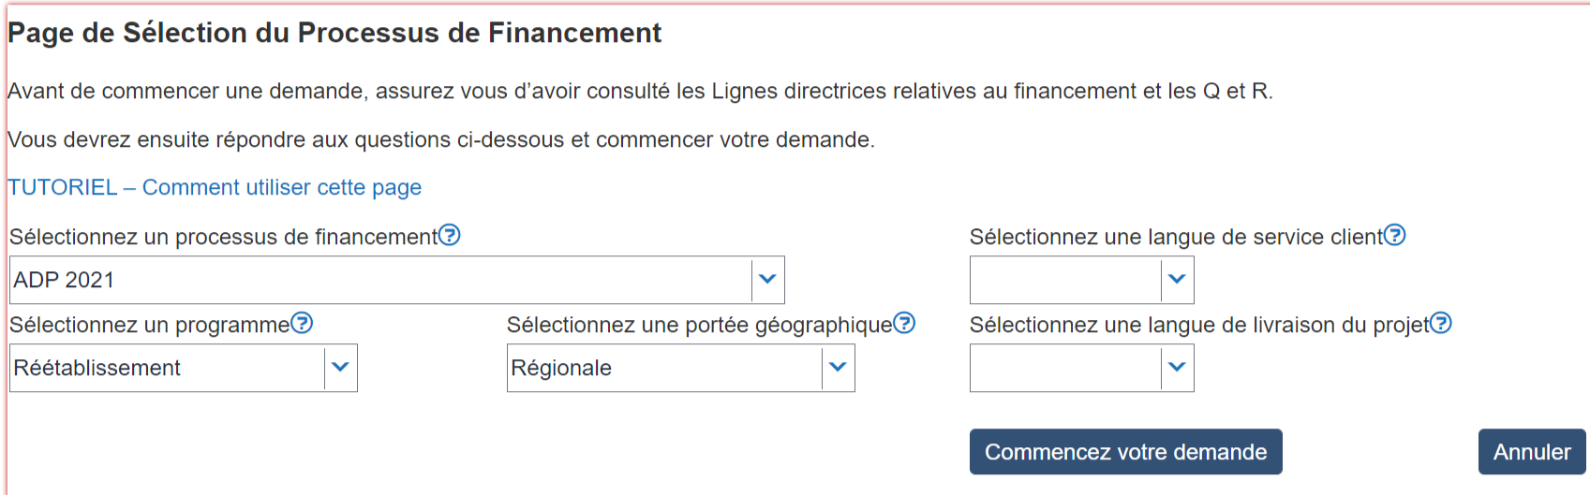The width and height of the screenshot is (1590, 495).
Task: Expand the chevron of the 'Régionale' dropdown
Action: tap(838, 367)
